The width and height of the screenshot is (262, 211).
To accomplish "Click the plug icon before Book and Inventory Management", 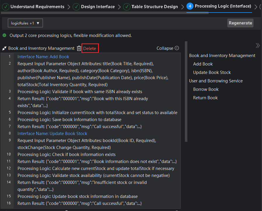I will pyautogui.click(x=4, y=48).
